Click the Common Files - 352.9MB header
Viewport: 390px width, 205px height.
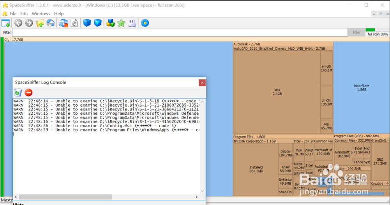352,140
